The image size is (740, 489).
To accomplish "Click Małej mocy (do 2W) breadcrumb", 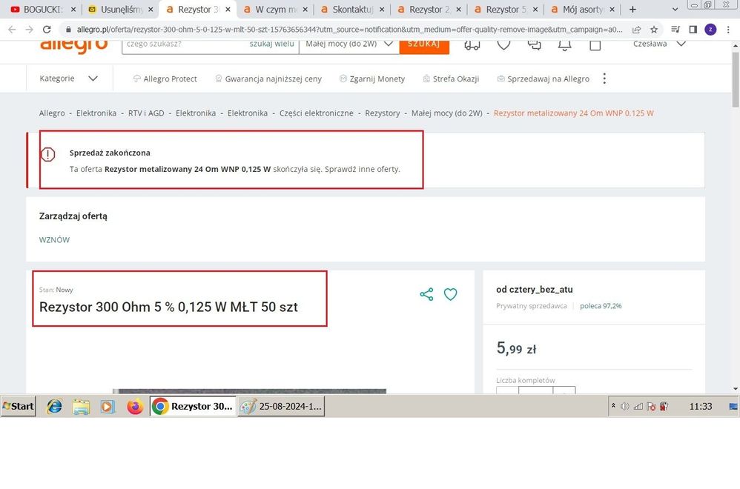I will click(x=447, y=113).
